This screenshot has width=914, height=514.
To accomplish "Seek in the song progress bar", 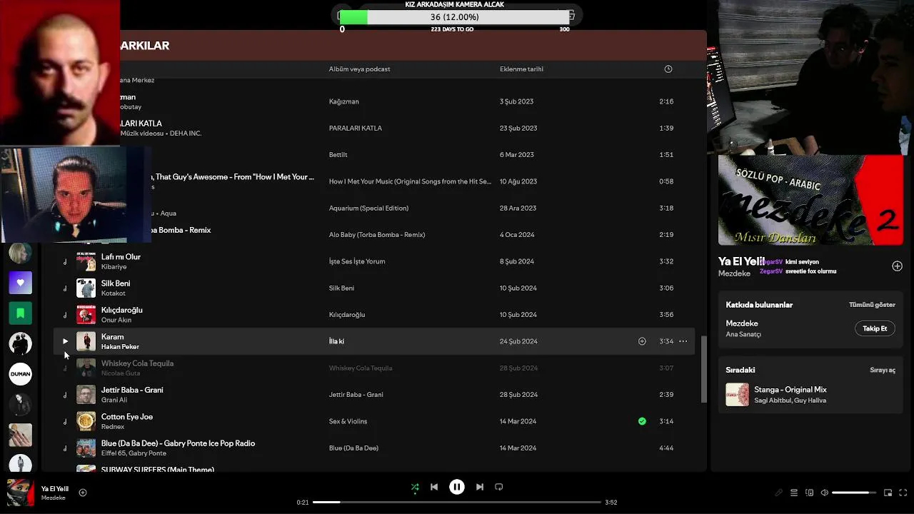I will (457, 502).
